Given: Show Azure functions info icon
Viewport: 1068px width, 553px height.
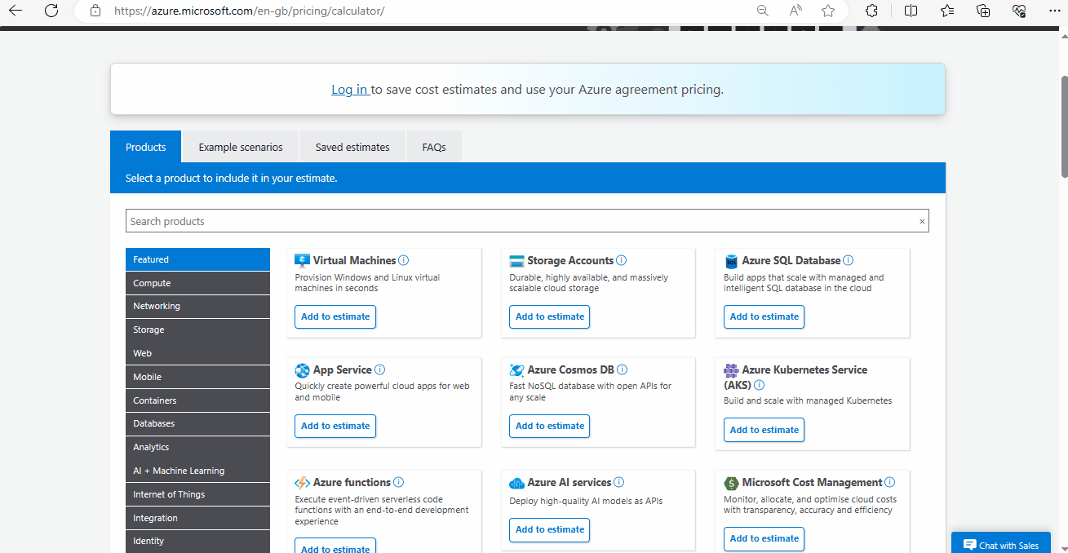Looking at the screenshot, I should click(398, 483).
